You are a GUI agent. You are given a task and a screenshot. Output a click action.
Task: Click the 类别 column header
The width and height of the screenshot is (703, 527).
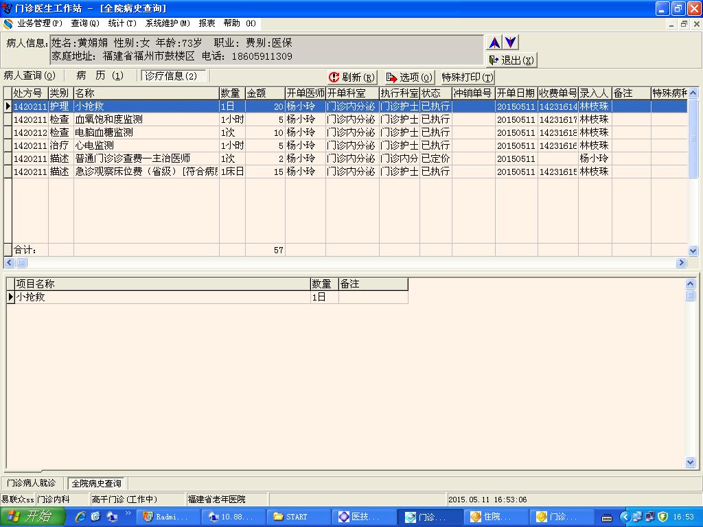coord(61,93)
